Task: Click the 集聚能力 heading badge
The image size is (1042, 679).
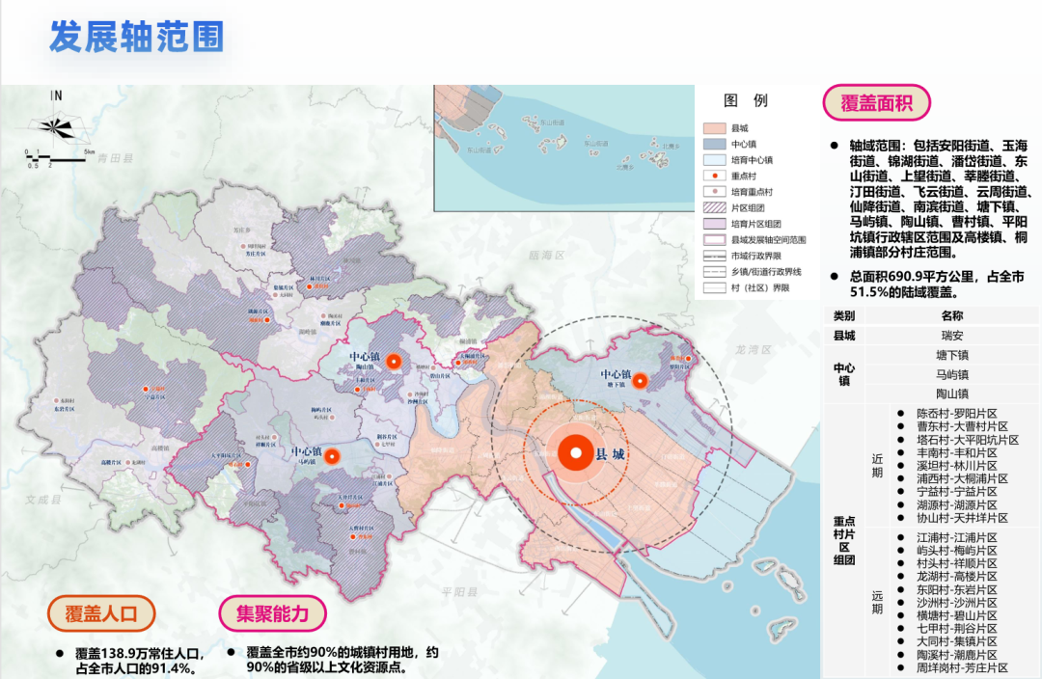Action: pyautogui.click(x=273, y=613)
